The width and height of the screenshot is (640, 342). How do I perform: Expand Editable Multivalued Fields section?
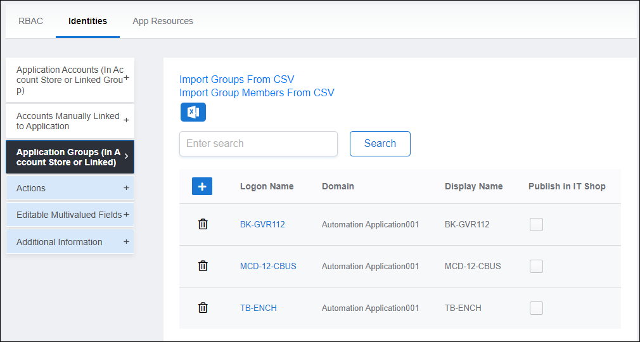126,215
